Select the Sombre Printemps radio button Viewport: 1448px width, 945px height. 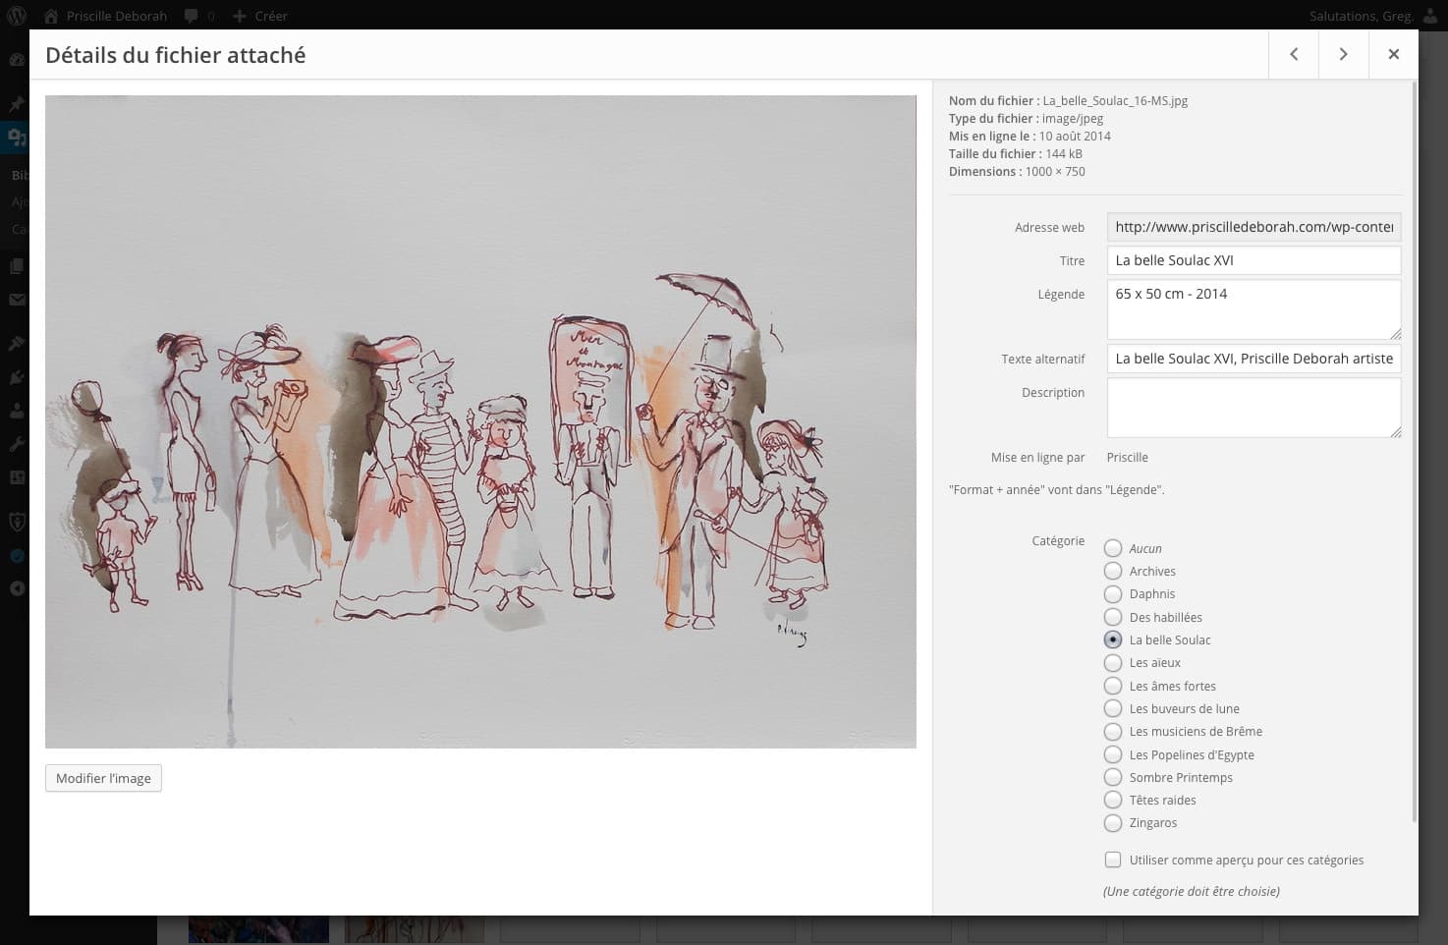(x=1113, y=777)
